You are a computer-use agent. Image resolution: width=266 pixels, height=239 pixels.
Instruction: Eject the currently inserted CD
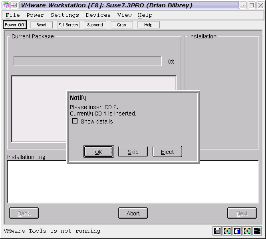point(167,152)
